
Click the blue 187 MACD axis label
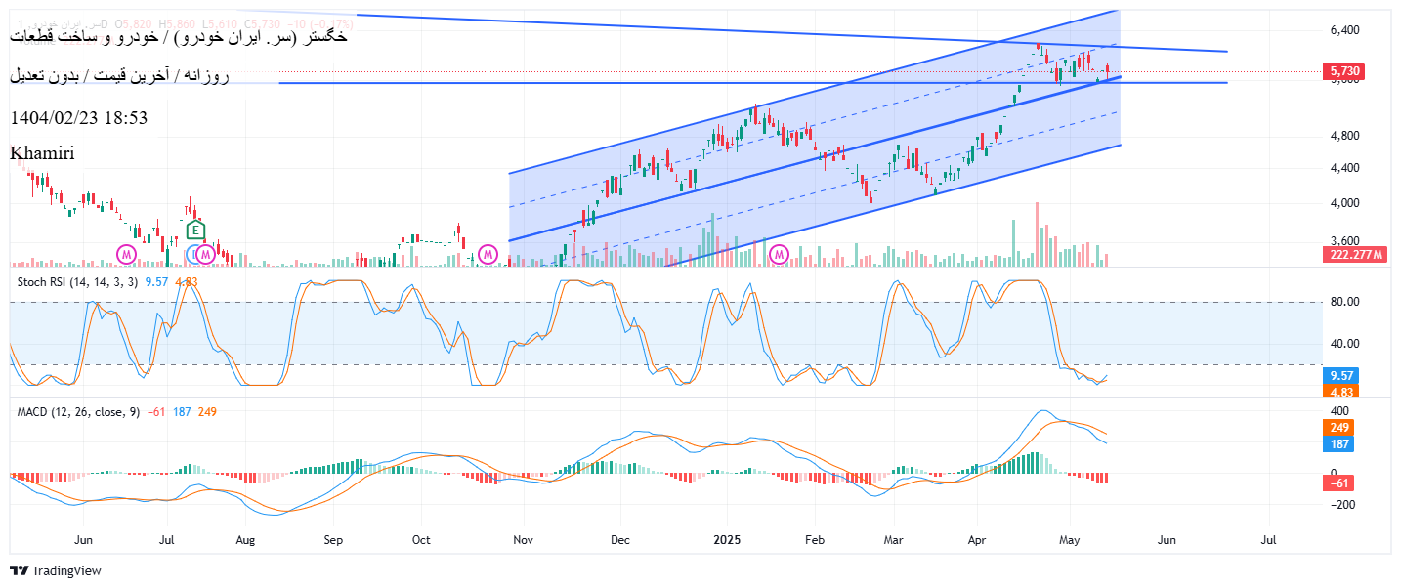click(x=1337, y=444)
